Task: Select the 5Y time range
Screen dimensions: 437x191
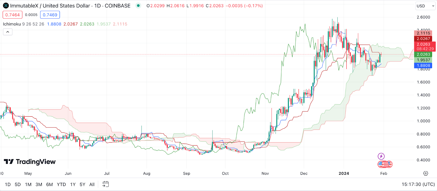Action: [x=82, y=184]
